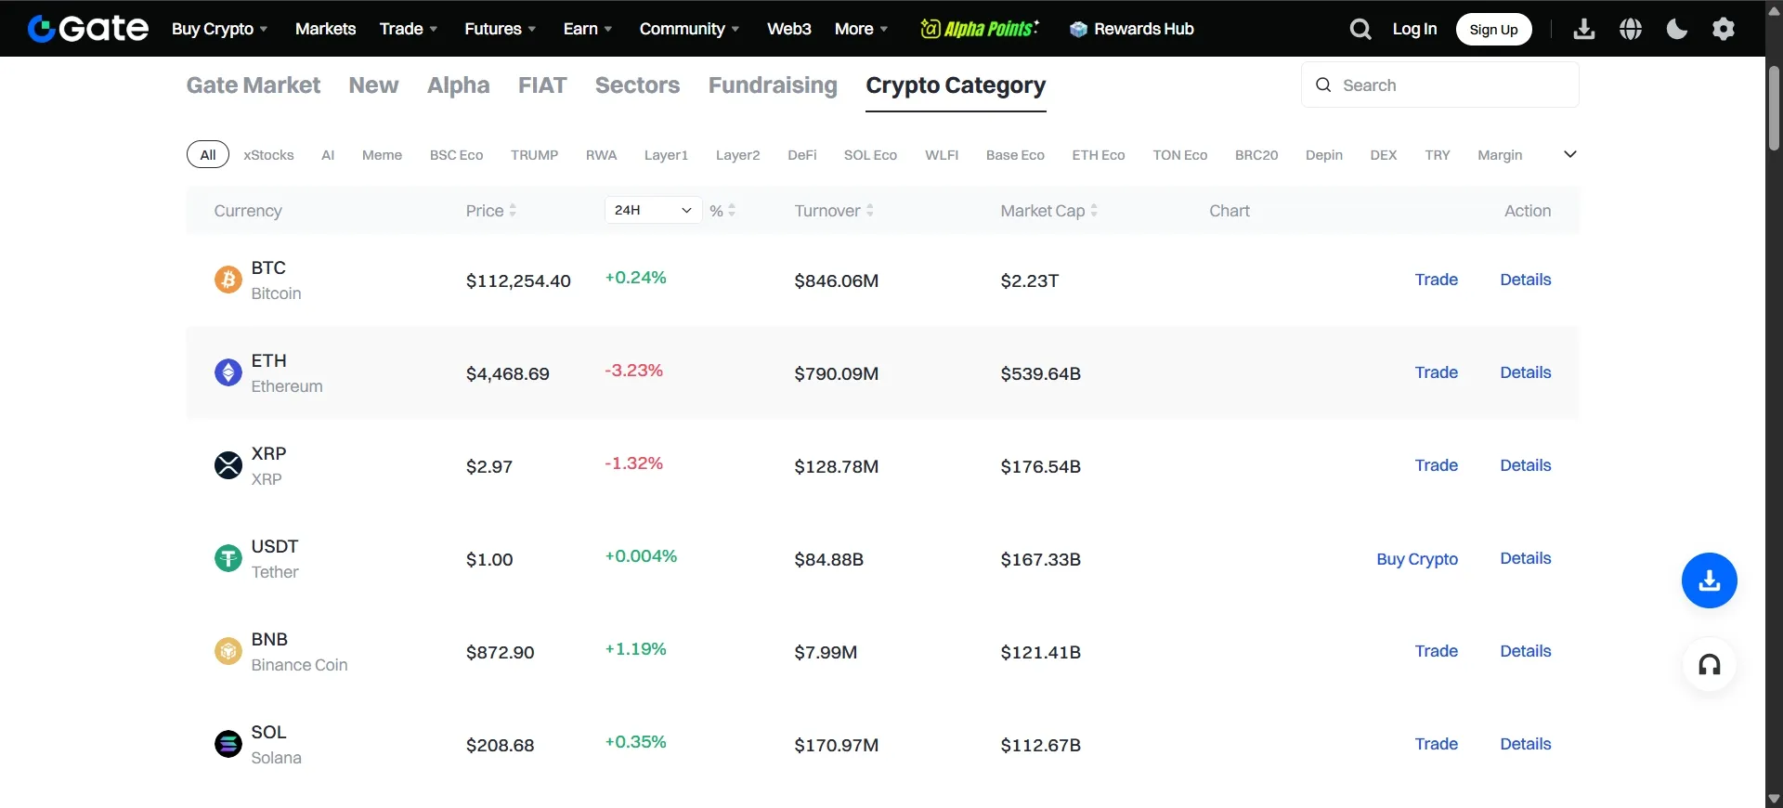Open Rewards Hub
Image resolution: width=1783 pixels, height=808 pixels.
(1132, 29)
